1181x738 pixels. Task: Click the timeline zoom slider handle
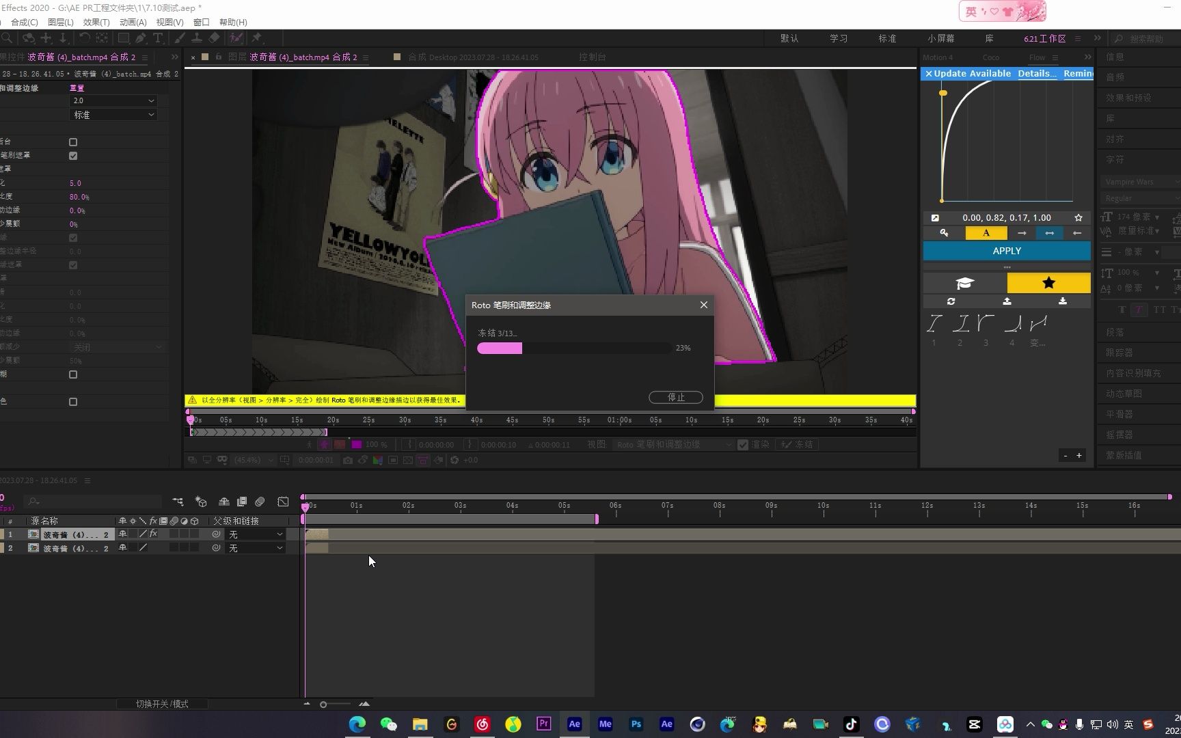tap(323, 705)
